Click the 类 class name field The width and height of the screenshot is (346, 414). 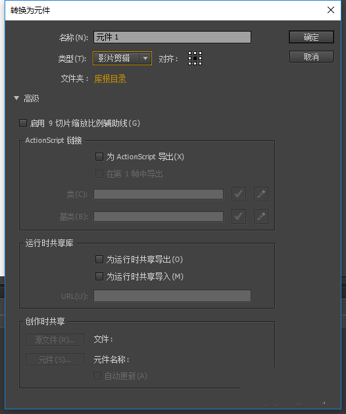click(159, 194)
